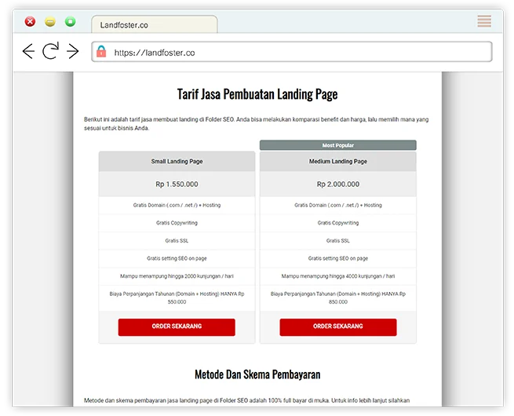
Task: Click the red close window button
Action: coord(31,22)
